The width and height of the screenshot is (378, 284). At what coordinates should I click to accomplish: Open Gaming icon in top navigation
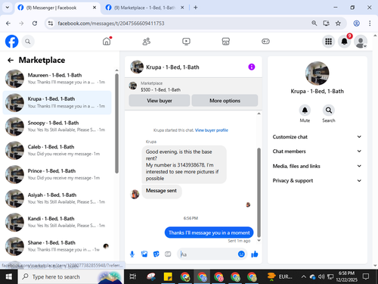[265, 41]
